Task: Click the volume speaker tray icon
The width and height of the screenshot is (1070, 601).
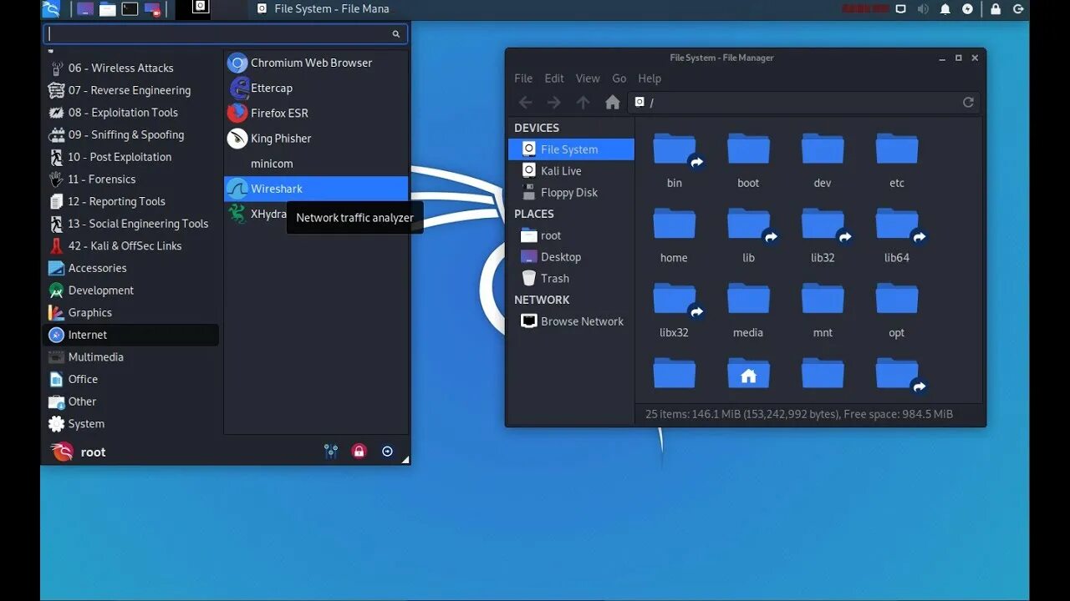Action: click(x=923, y=9)
